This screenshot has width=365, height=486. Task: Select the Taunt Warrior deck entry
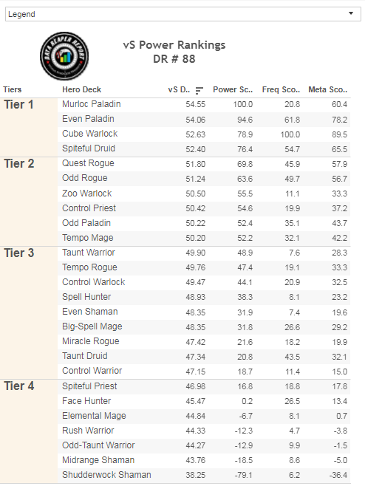tap(89, 253)
